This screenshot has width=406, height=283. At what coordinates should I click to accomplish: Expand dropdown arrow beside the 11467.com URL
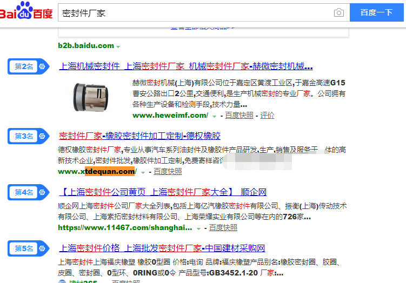tap(198, 228)
